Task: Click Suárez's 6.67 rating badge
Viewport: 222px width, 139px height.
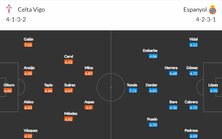Action: point(69,91)
